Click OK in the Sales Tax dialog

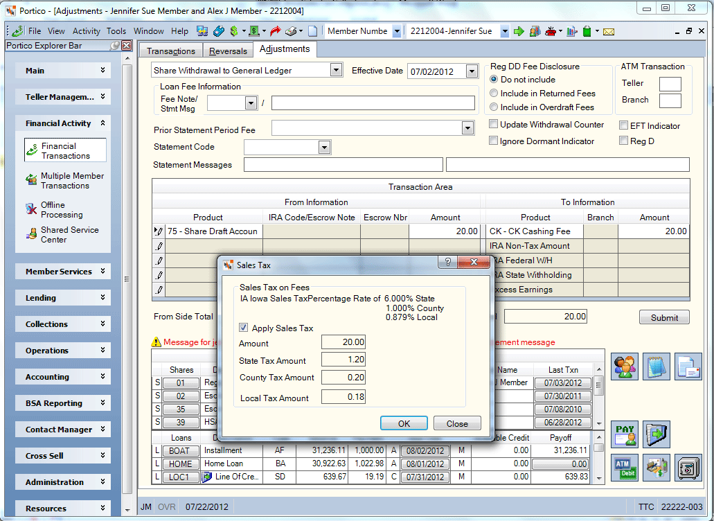404,423
